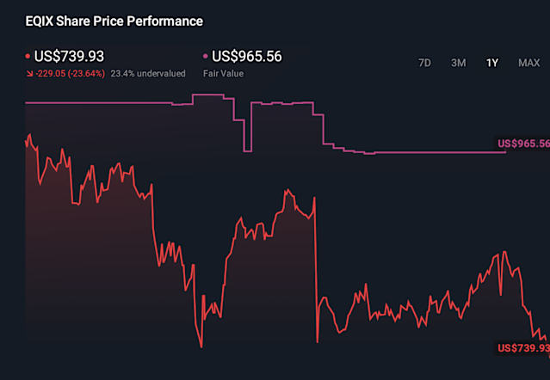Show the MAX time range
This screenshot has height=380, width=550.
click(528, 63)
